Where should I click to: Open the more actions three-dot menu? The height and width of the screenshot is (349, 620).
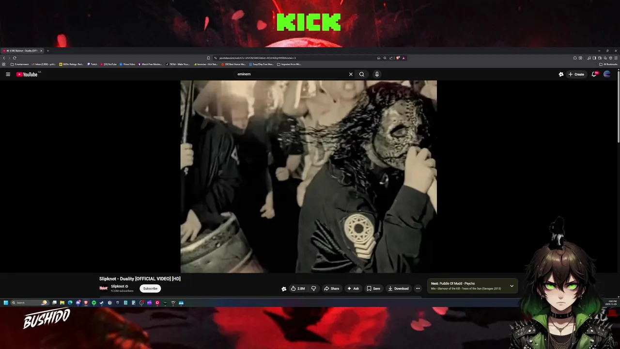click(418, 288)
